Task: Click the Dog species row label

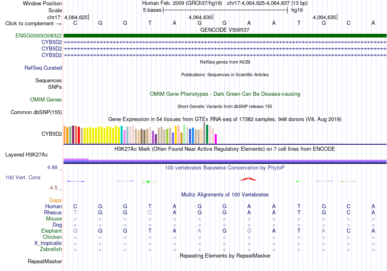Action: pos(57,225)
